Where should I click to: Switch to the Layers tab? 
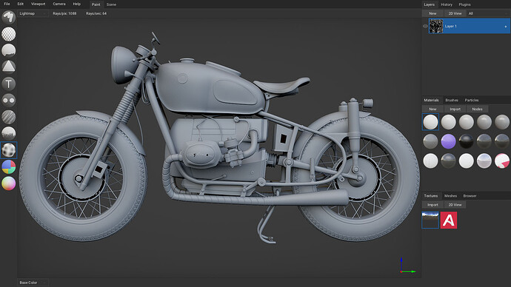click(x=430, y=4)
